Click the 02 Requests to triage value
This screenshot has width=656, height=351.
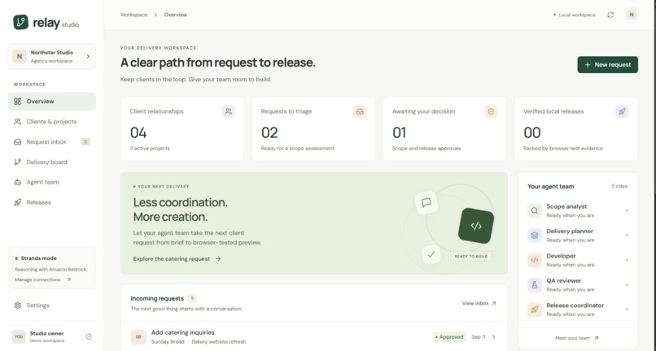coord(269,133)
